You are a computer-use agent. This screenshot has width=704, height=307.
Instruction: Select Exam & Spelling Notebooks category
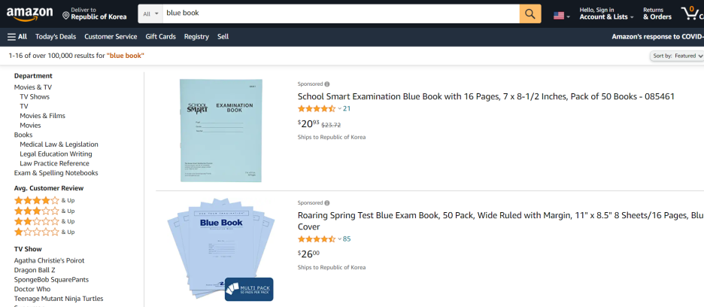(x=56, y=173)
